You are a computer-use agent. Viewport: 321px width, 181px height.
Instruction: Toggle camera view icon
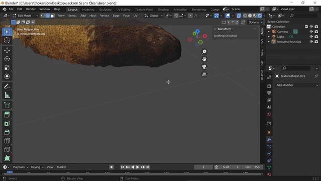point(204,67)
